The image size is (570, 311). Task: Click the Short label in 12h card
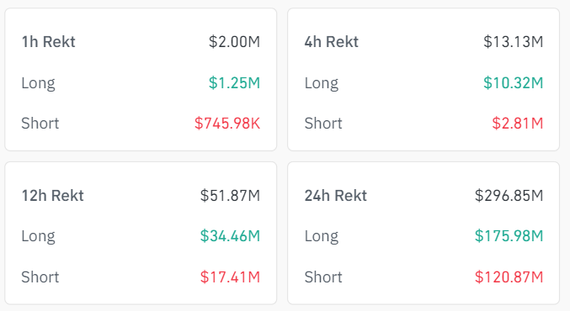(40, 277)
